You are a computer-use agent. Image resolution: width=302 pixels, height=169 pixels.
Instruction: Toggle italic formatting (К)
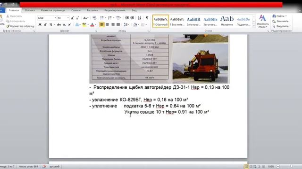45,24
